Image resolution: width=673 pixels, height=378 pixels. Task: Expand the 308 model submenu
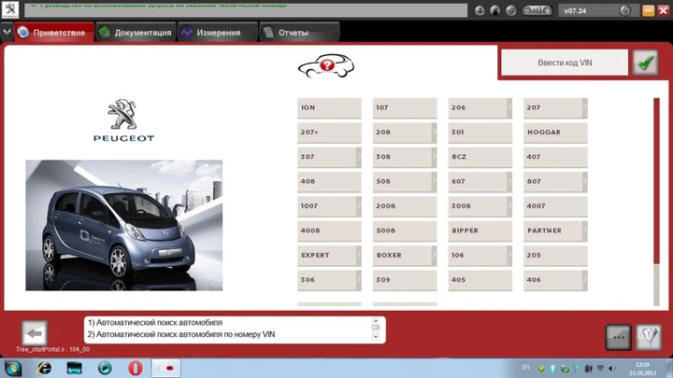[x=434, y=157]
